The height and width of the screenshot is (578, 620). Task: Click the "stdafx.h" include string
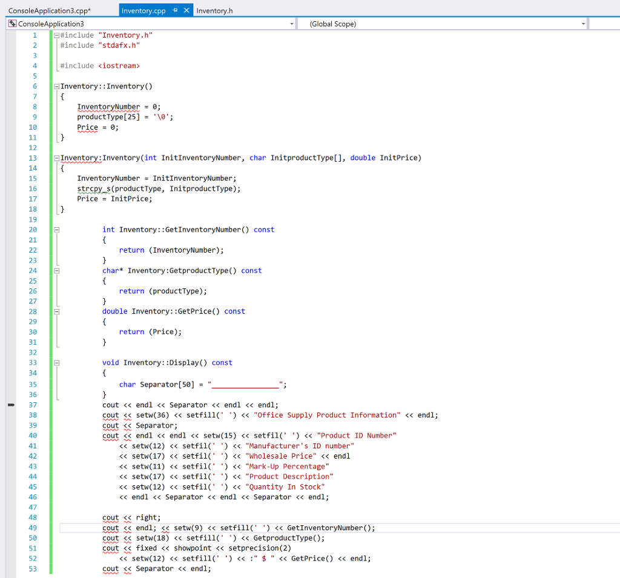pos(119,45)
